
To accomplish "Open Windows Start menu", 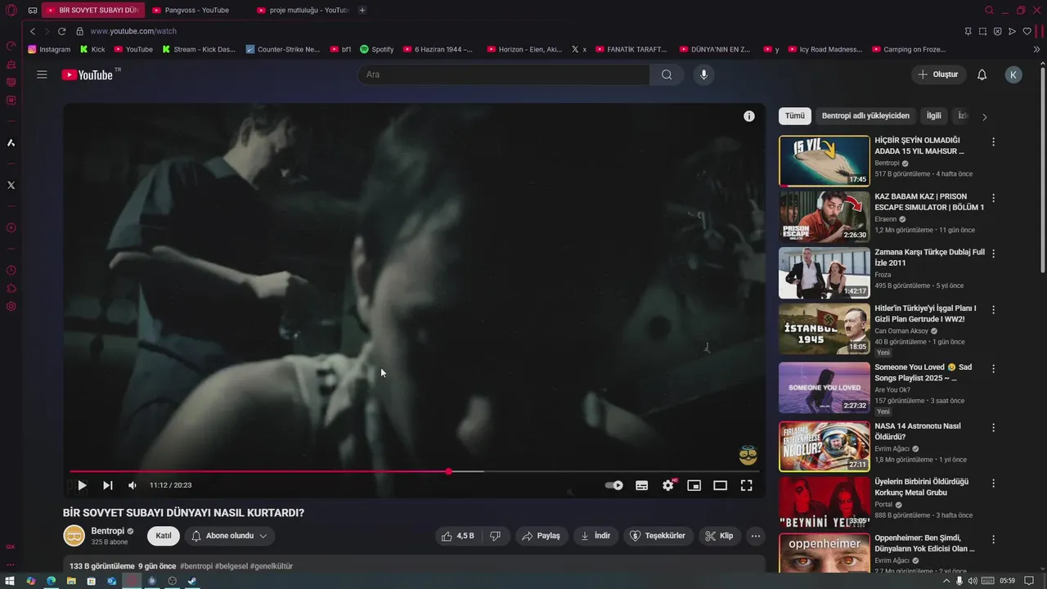I will (10, 581).
